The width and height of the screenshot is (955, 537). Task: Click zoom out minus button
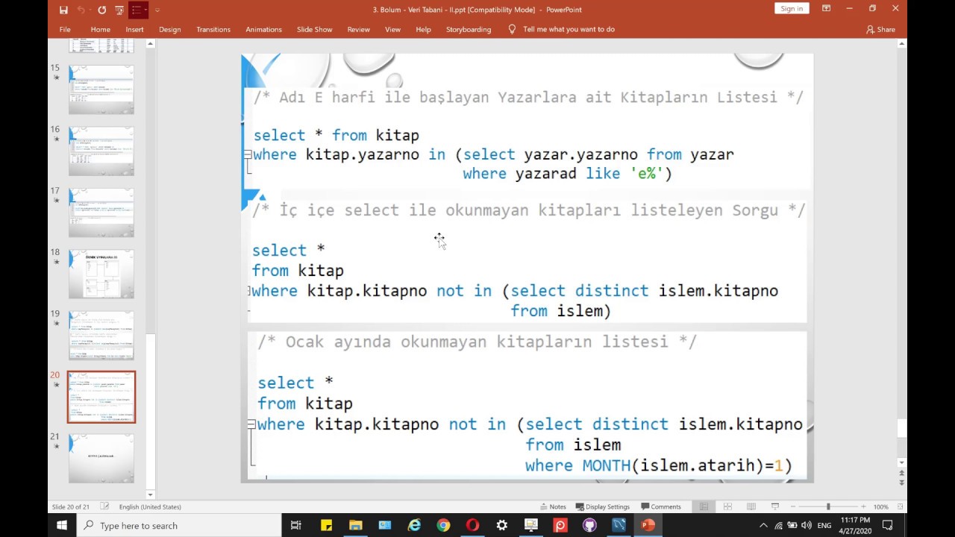(793, 507)
